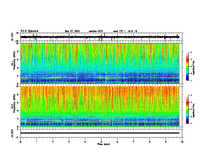Click the date text "Sep. 27, 2023"

pyautogui.click(x=72, y=31)
